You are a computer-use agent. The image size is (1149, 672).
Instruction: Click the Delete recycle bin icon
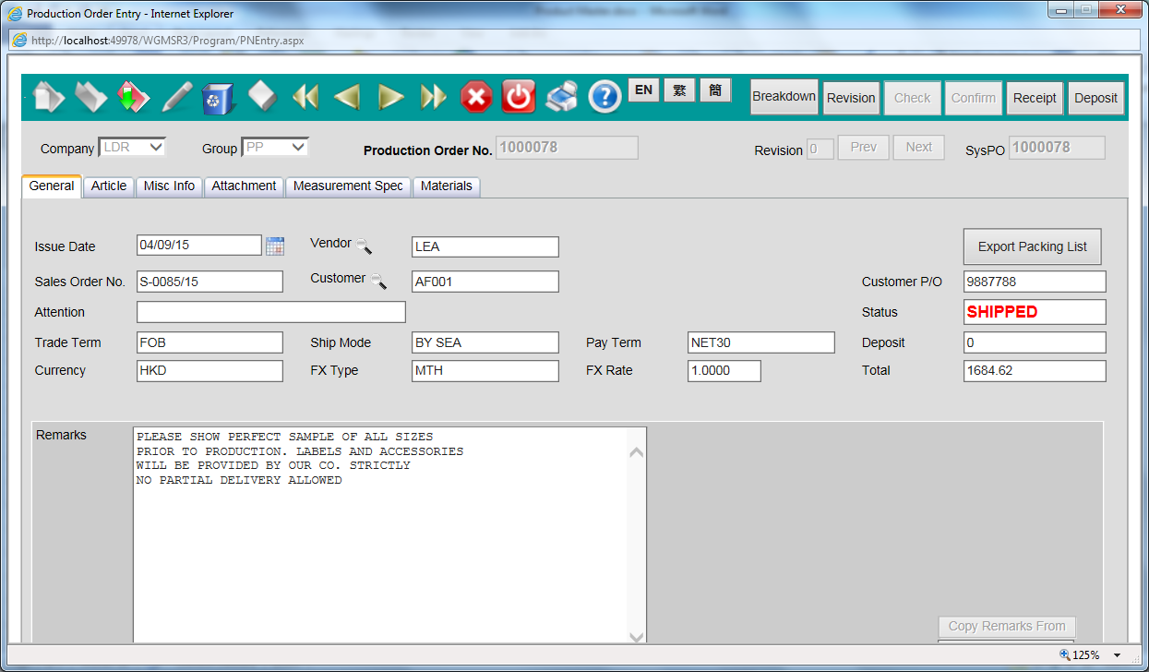218,97
